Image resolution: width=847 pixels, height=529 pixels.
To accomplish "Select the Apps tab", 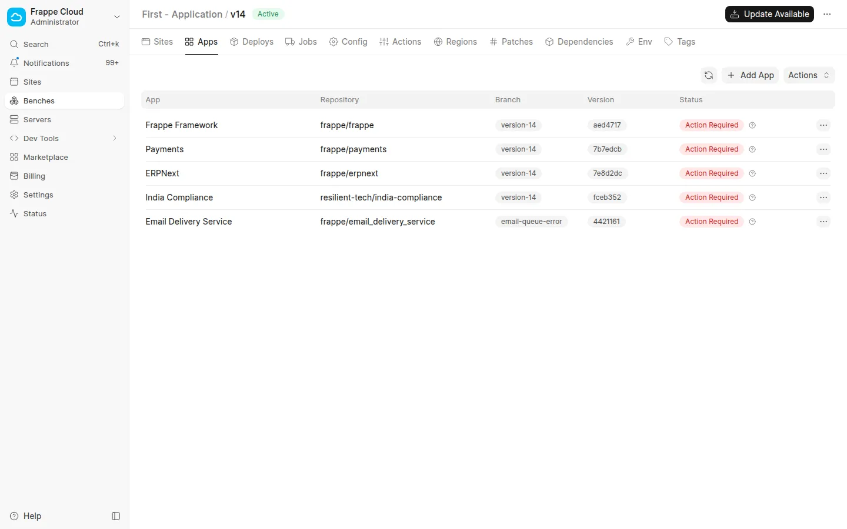I will point(201,42).
